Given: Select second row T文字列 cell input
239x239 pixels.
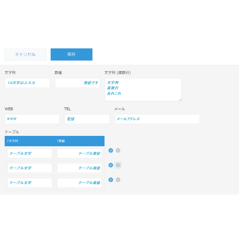Looking at the screenshot, I should tap(30, 168).
